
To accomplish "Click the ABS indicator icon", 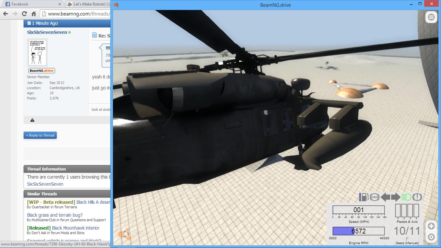I will (x=374, y=197).
